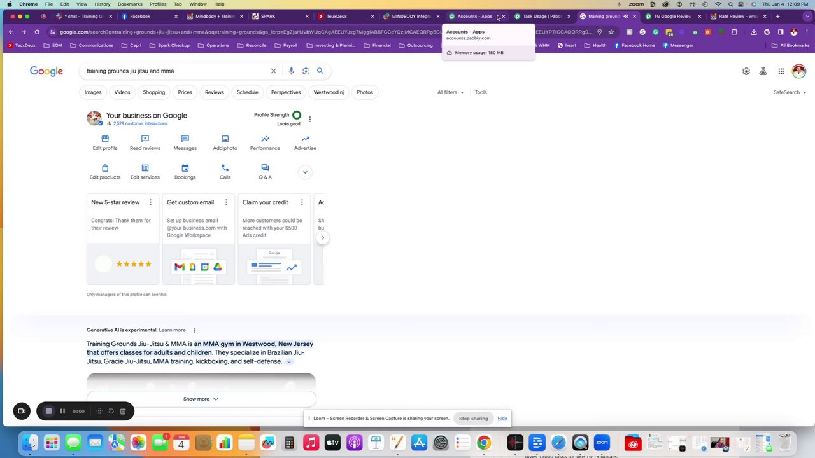Open Claim your credit card menu
Screen dimensions: 815x458
(302, 202)
